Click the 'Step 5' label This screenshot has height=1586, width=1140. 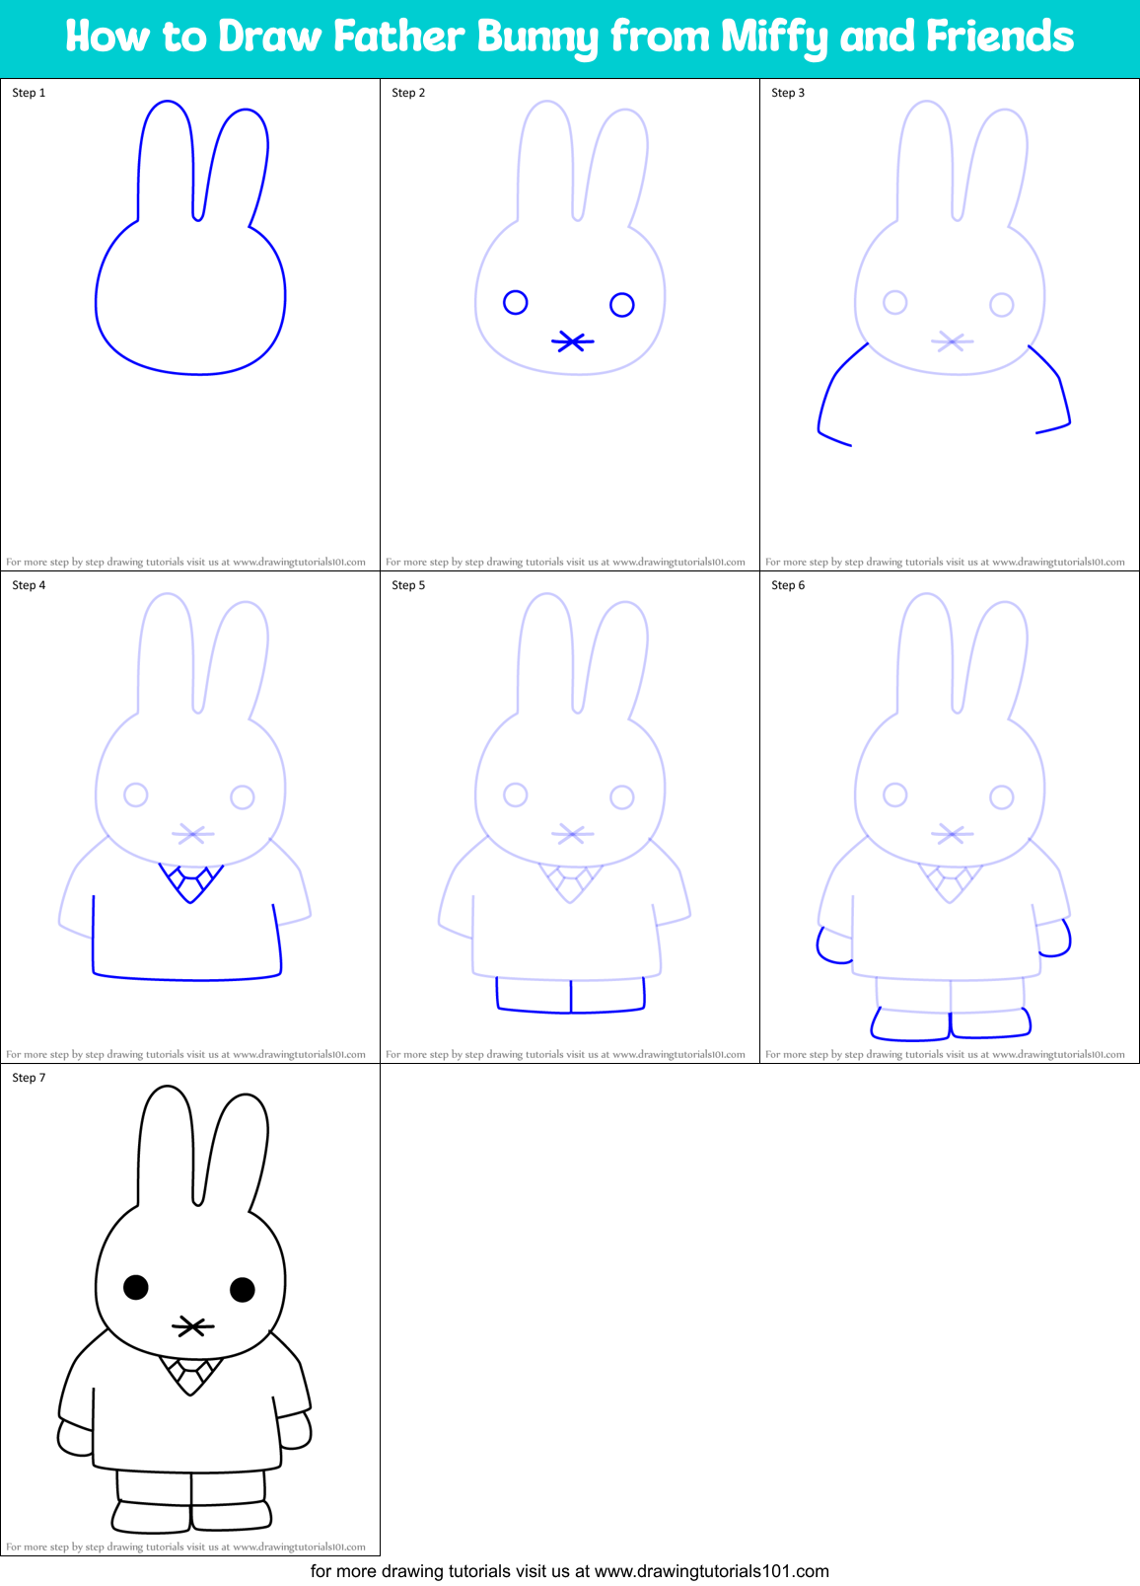point(408,585)
